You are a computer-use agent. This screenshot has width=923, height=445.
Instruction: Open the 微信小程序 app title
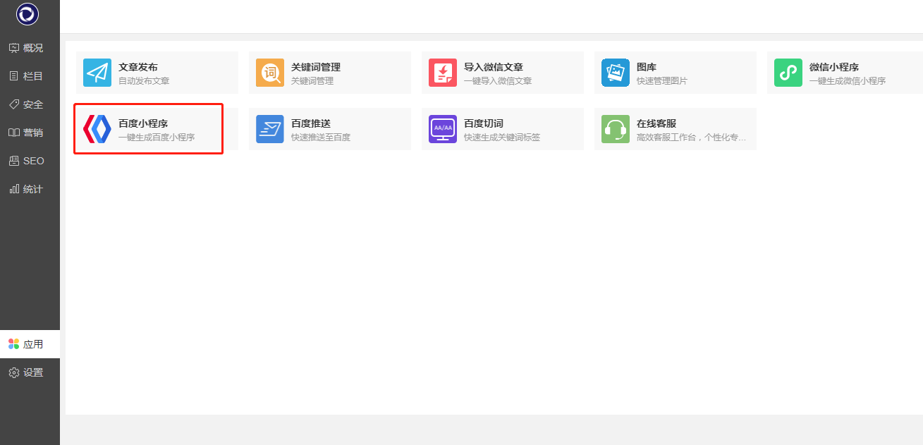pyautogui.click(x=834, y=67)
